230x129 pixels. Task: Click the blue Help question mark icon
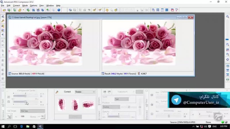[x=59, y=10]
